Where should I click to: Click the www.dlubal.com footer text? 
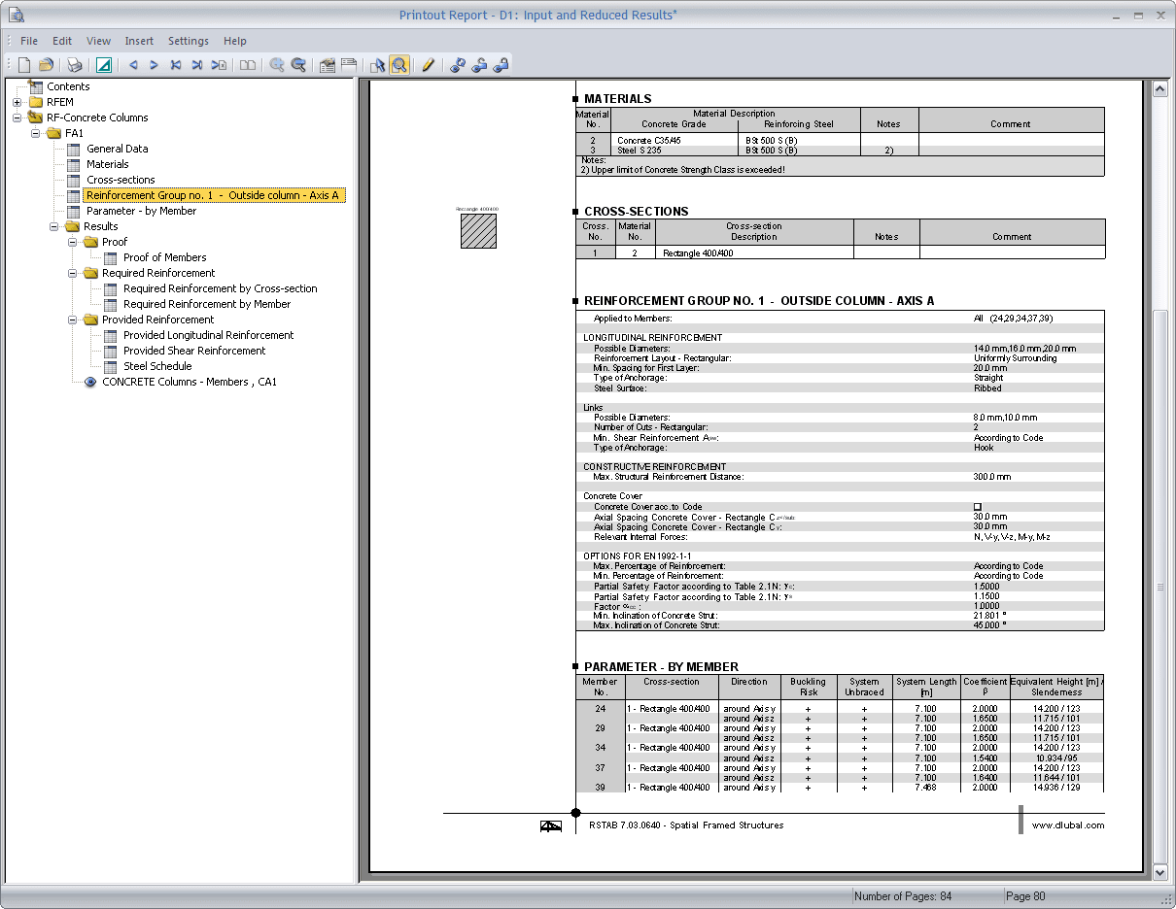(1068, 825)
